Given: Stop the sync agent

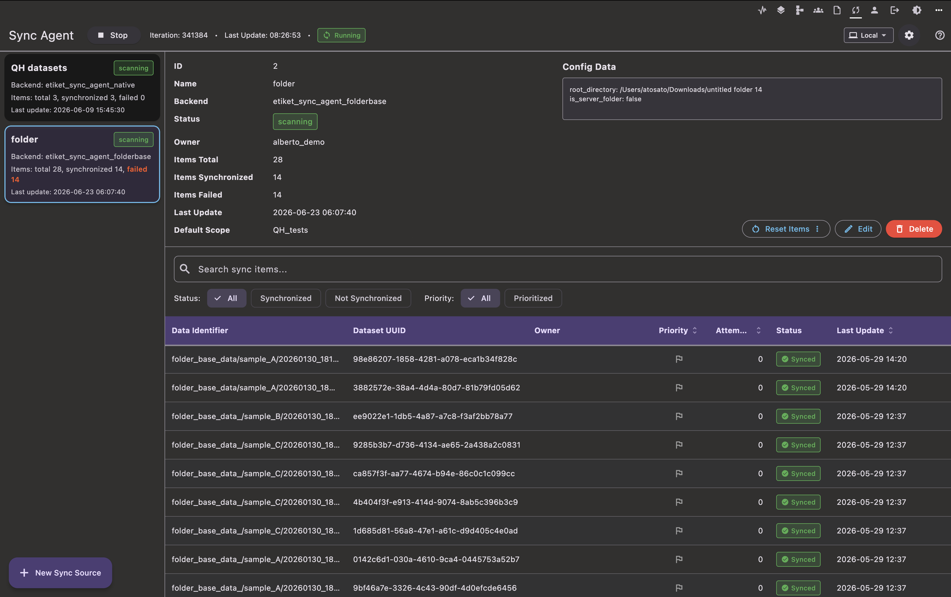Looking at the screenshot, I should (x=113, y=35).
